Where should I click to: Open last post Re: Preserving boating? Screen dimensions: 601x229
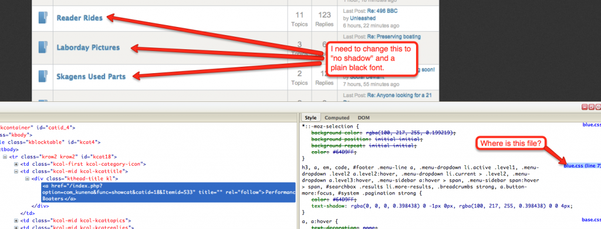click(x=394, y=37)
